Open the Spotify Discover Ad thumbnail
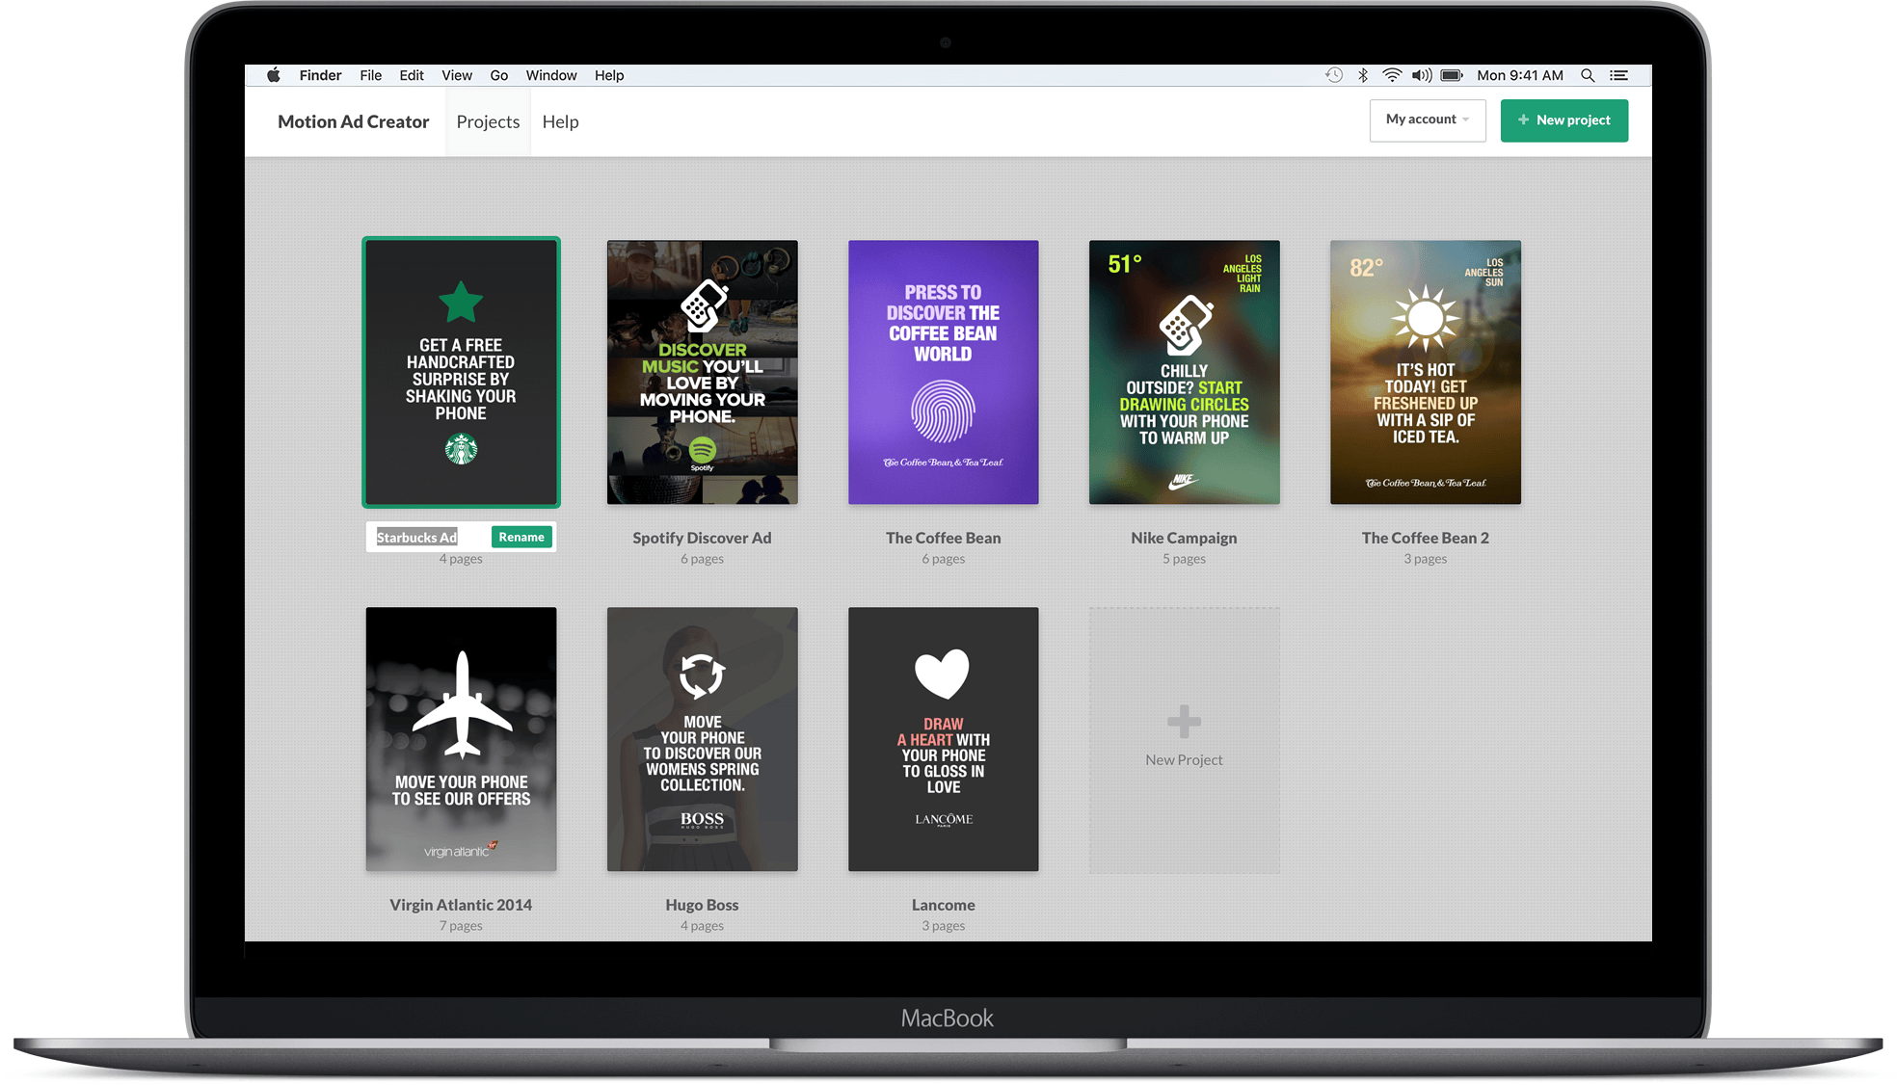Viewport: 1897px width, 1085px height. (703, 372)
